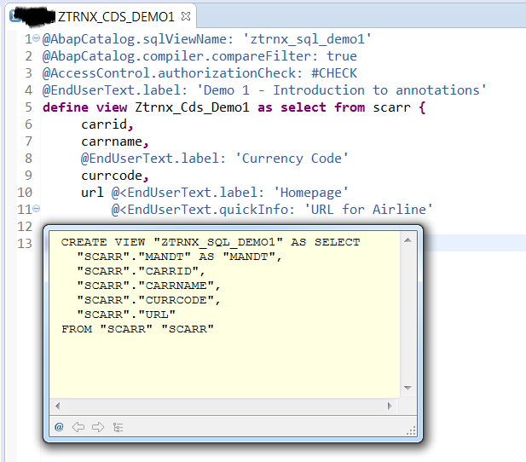Click the popup vertical scrollbar down arrow
Viewport: 526px width, 462px height.
pos(408,388)
